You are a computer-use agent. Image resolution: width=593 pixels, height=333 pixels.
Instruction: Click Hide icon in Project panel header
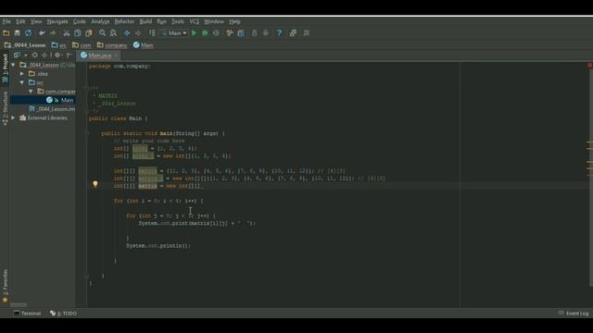point(69,55)
